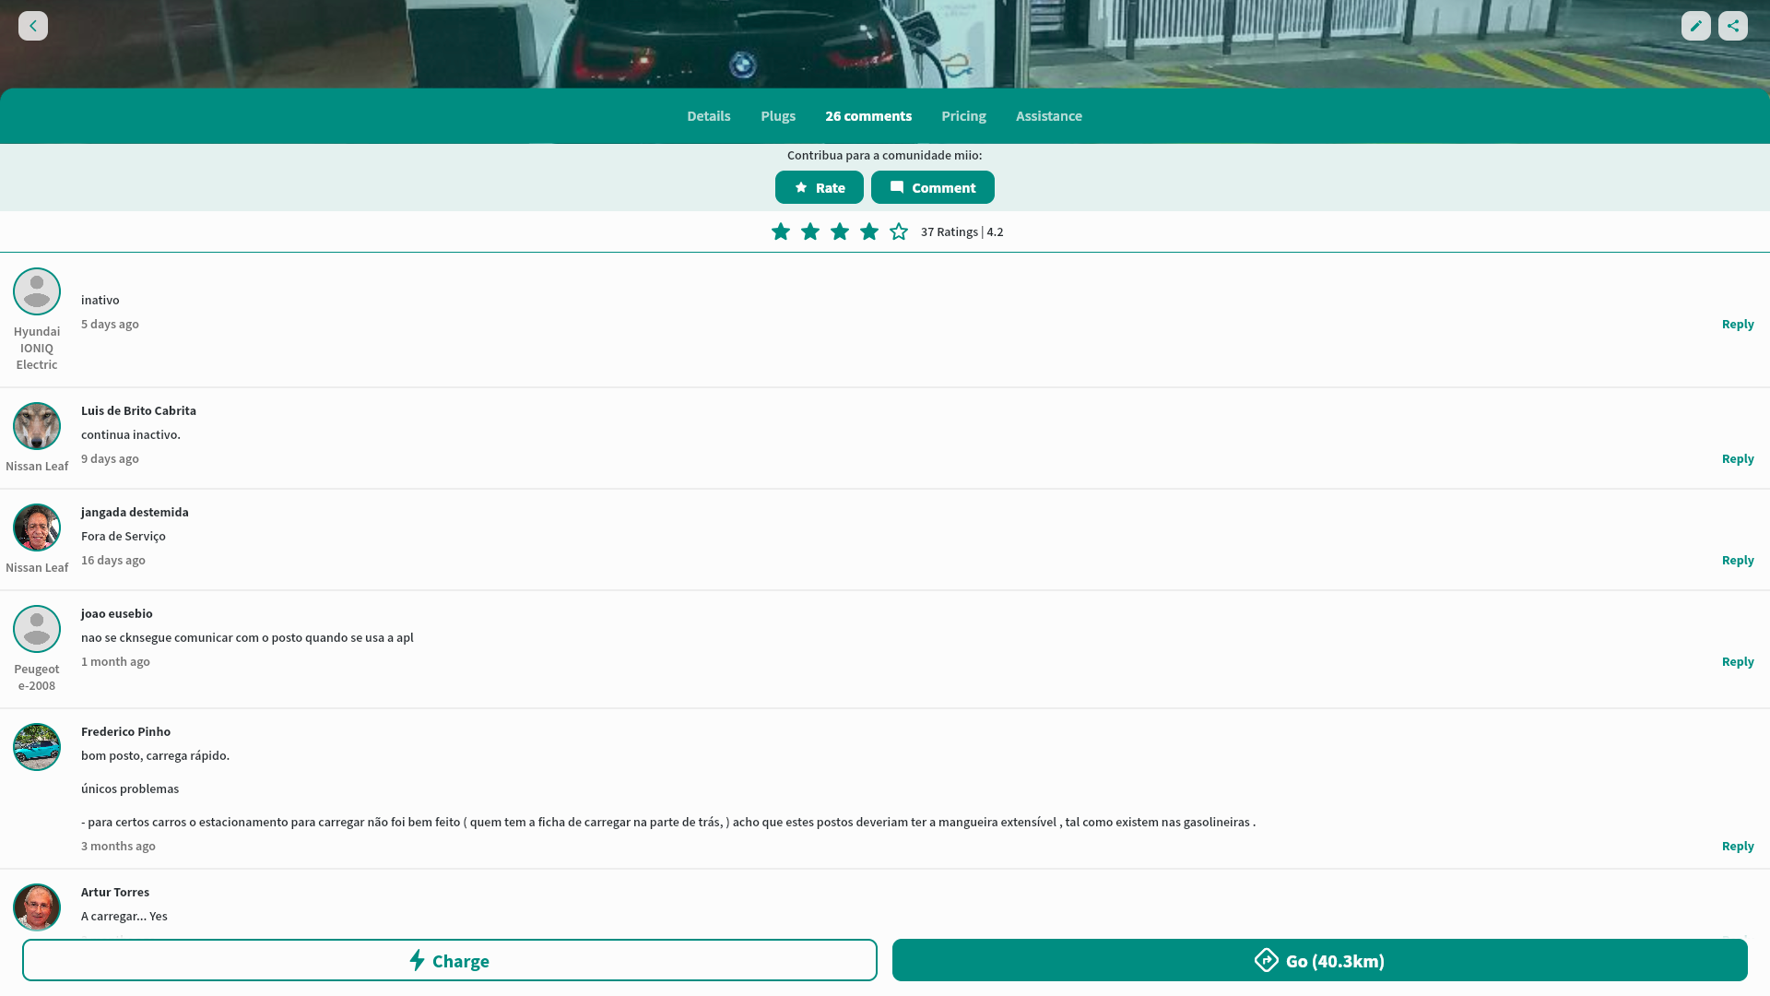Viewport: 1770px width, 996px height.
Task: Reply to joao eusebio's comment
Action: pos(1738,661)
